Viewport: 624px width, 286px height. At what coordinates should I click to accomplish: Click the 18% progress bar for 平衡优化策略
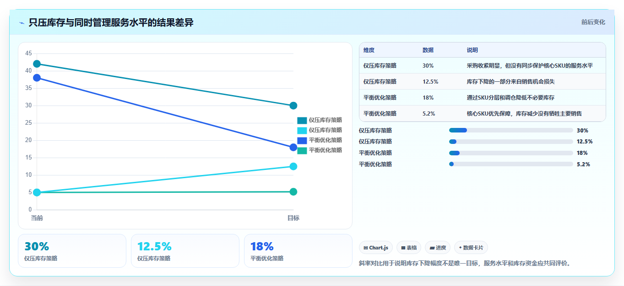(x=511, y=153)
